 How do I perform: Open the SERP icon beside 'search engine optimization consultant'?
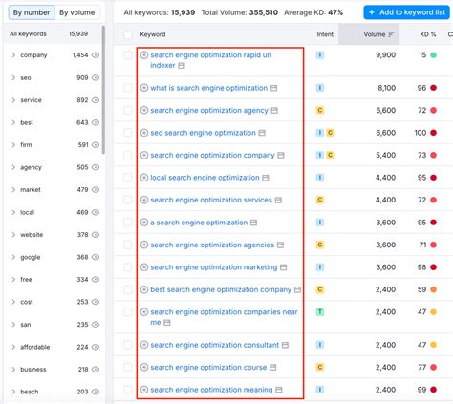pyautogui.click(x=286, y=345)
